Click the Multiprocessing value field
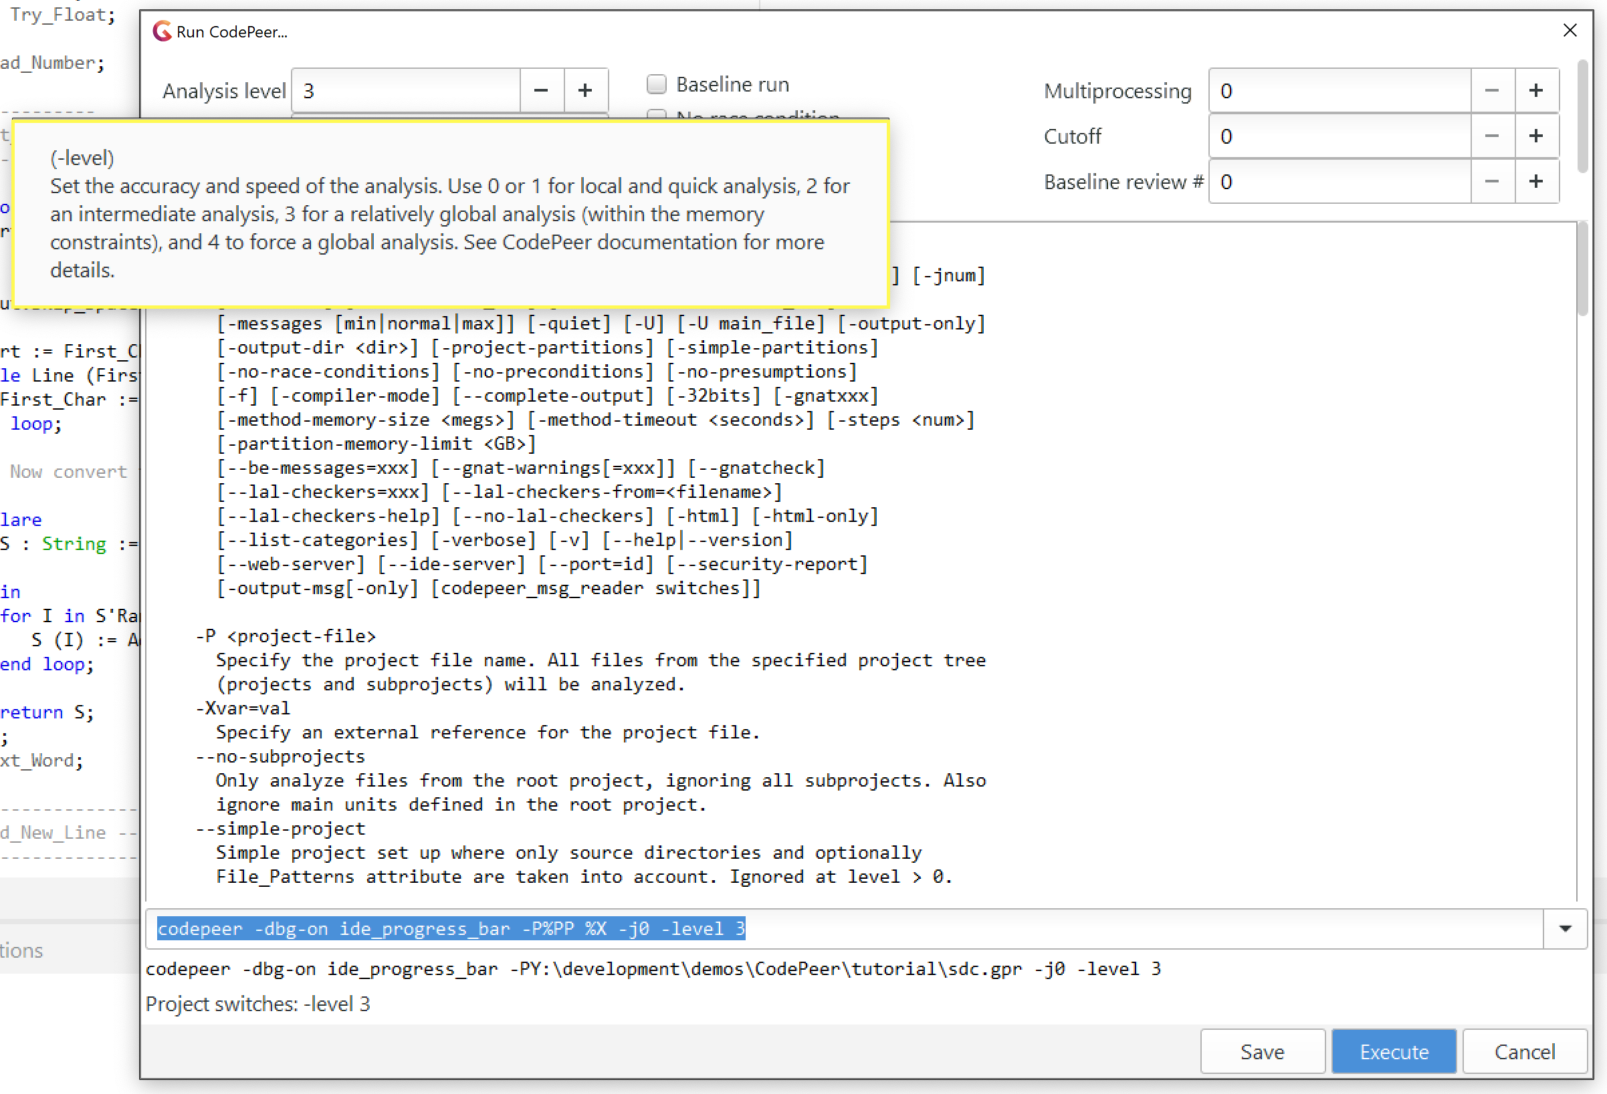This screenshot has height=1094, width=1607. 1340,90
